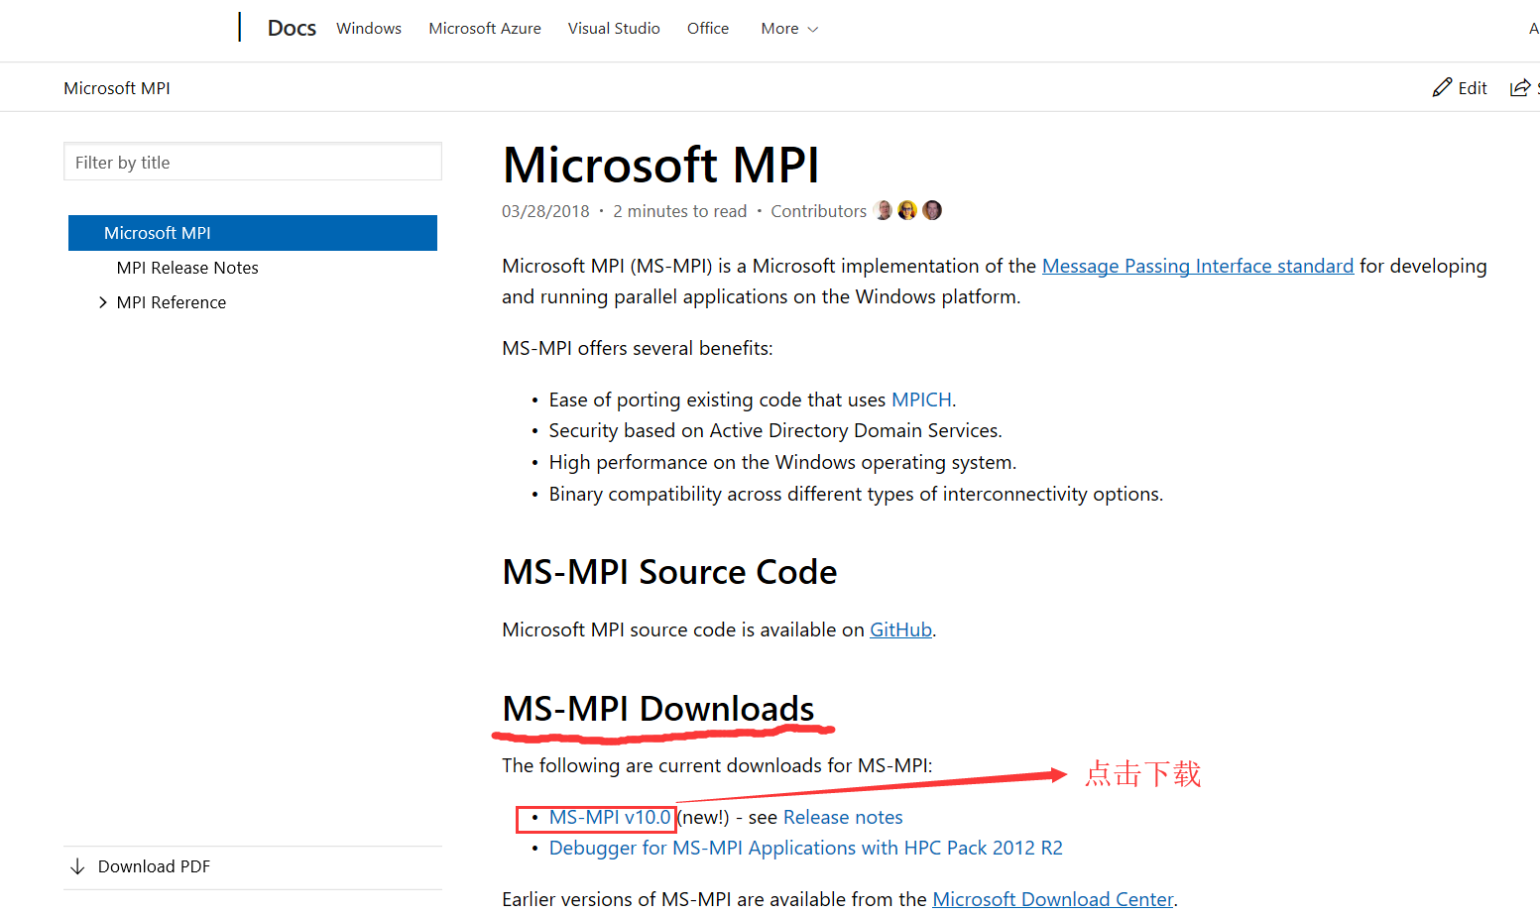Click the 03/28/2018 date text
Screen dimensions: 1540x915
tap(545, 211)
